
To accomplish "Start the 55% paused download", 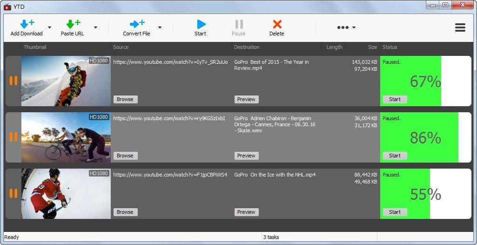I will pos(395,212).
